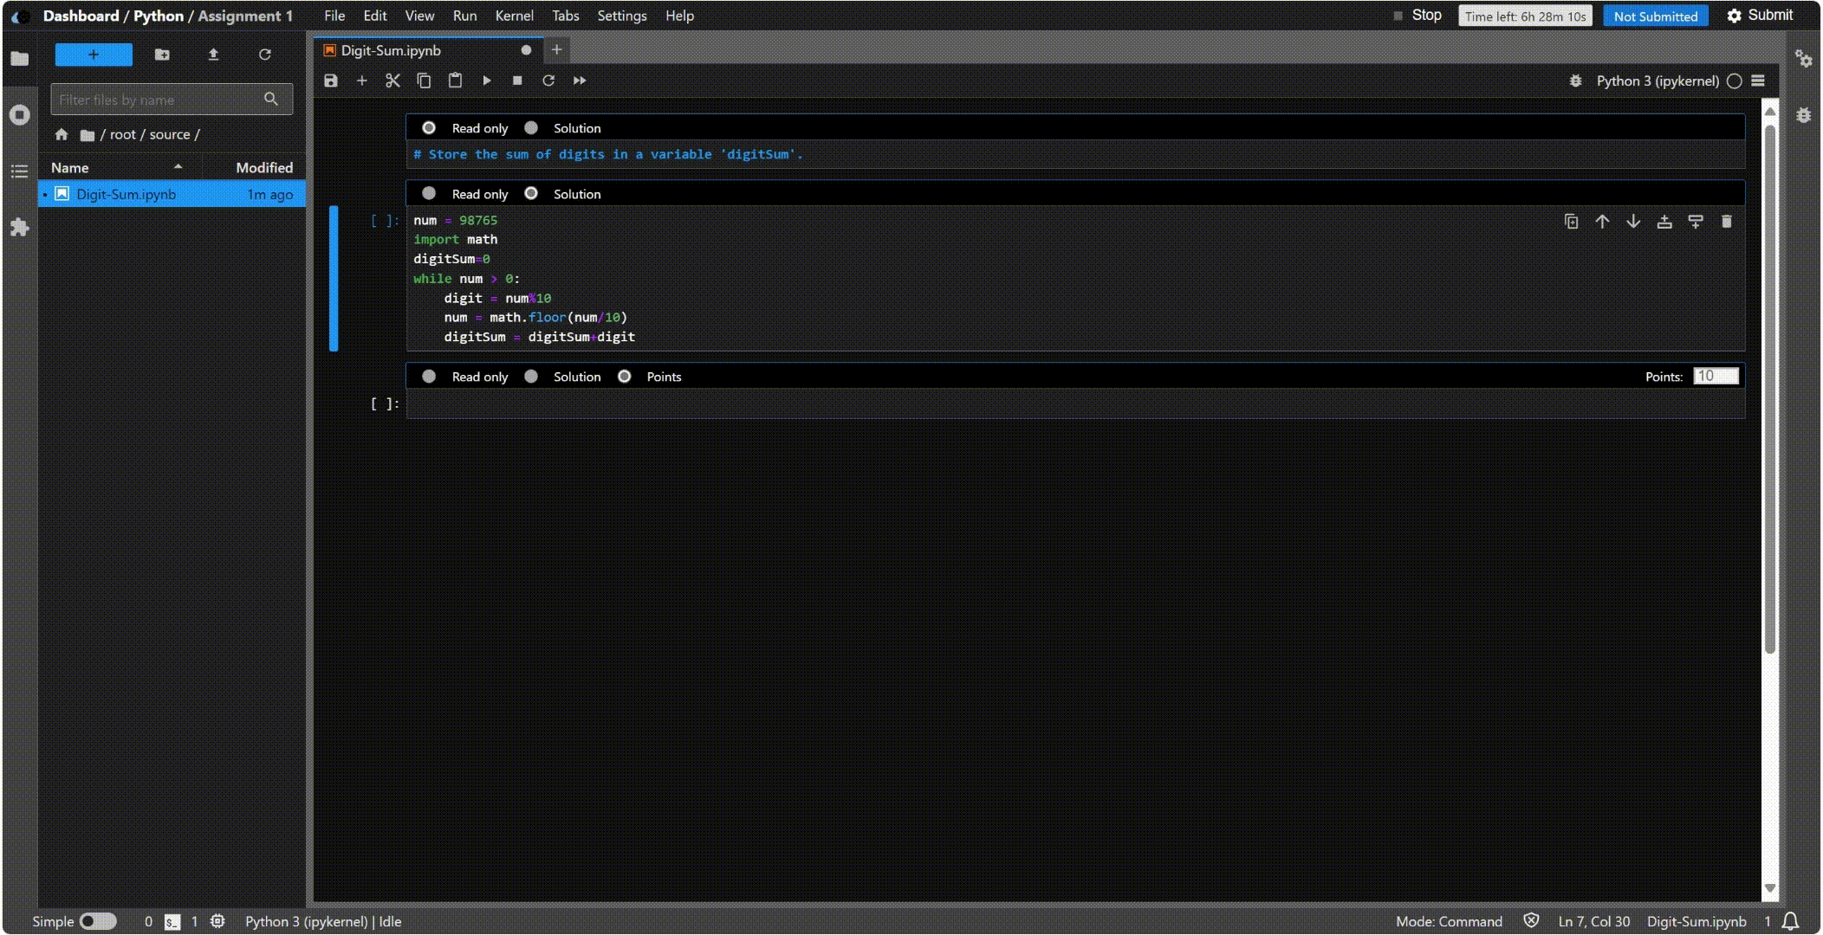Click the kernel status circle indicator
The image size is (1823, 935).
pyautogui.click(x=1734, y=81)
